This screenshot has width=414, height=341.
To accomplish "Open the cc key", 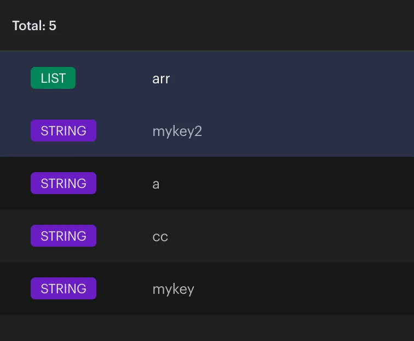I will point(160,237).
